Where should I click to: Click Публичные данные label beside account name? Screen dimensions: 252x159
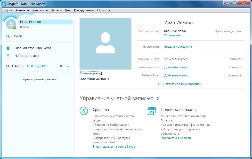228,31
